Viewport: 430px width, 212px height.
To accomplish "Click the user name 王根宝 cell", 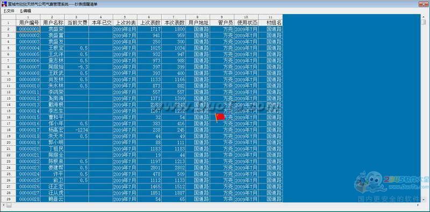I will coord(52,48).
